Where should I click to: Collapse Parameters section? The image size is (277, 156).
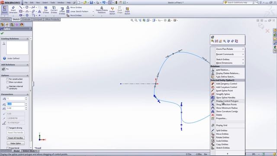click(27, 94)
